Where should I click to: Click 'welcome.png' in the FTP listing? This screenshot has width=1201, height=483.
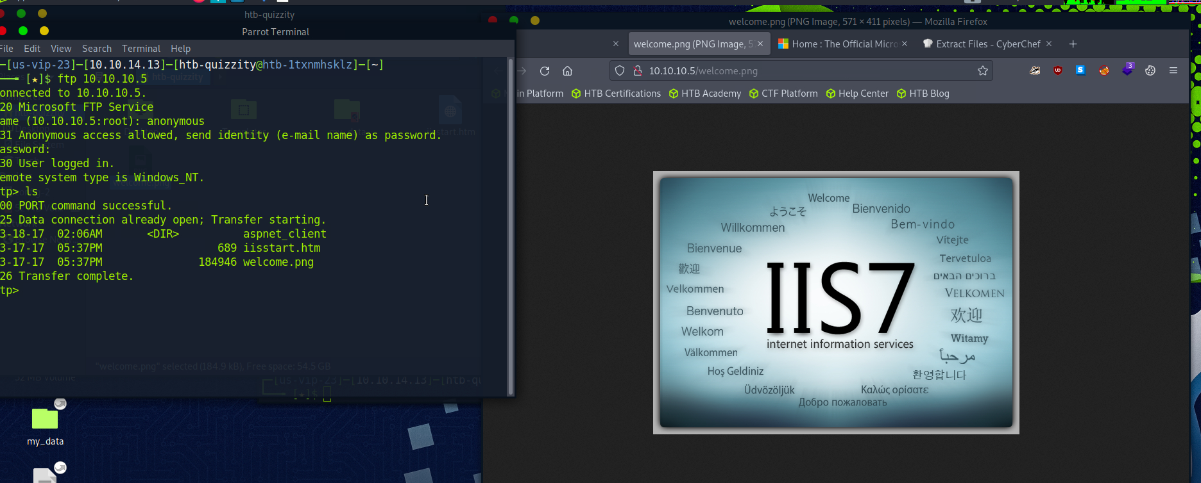point(278,262)
